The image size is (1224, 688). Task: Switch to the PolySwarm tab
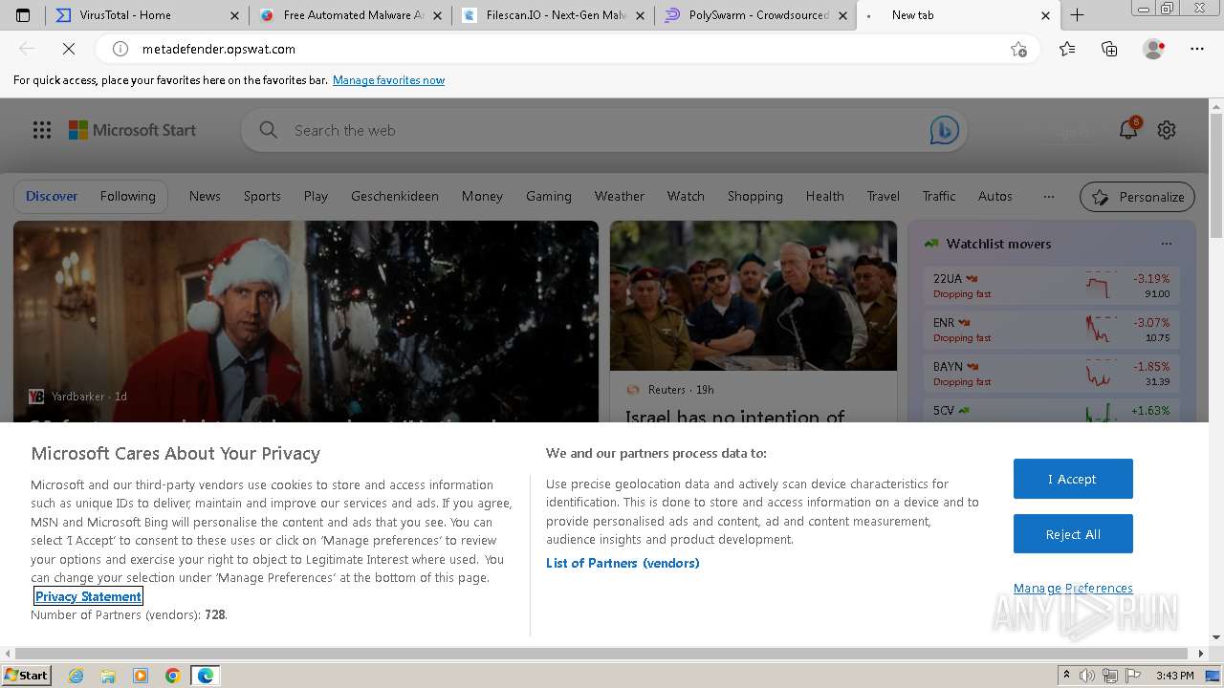point(755,15)
